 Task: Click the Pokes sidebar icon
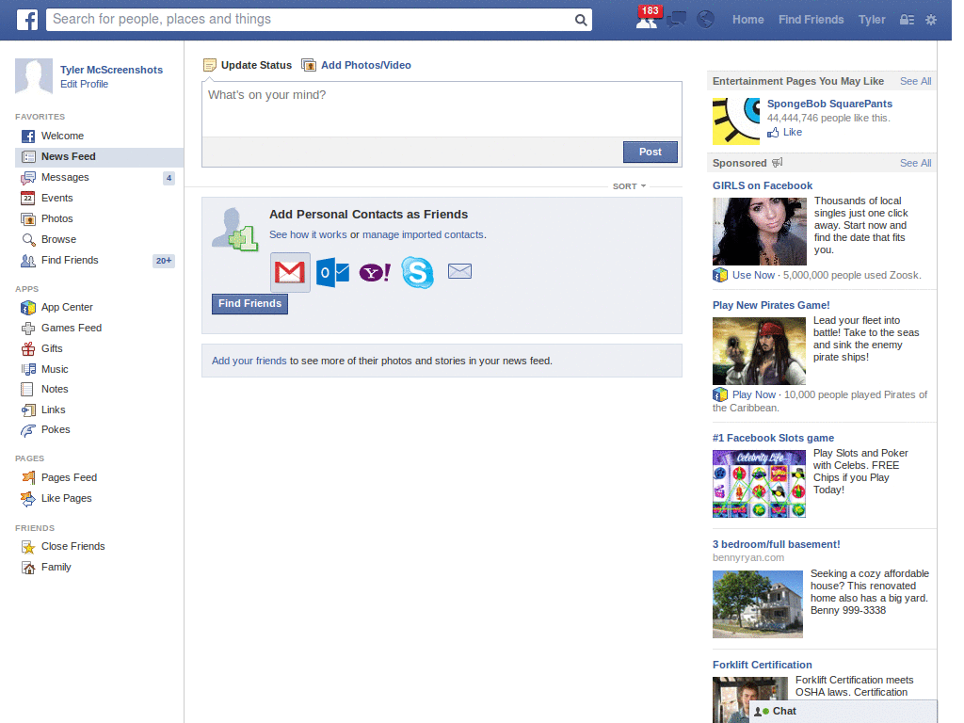[x=28, y=430]
